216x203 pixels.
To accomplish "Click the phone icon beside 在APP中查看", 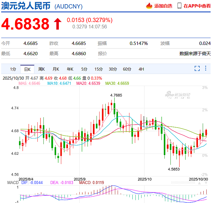I will pos(179,6).
